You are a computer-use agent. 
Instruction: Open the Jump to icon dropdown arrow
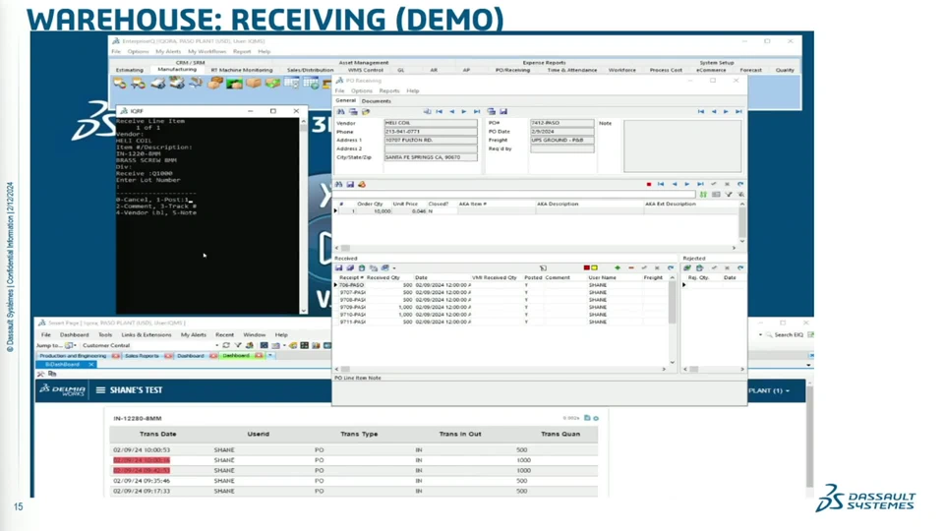pos(76,345)
